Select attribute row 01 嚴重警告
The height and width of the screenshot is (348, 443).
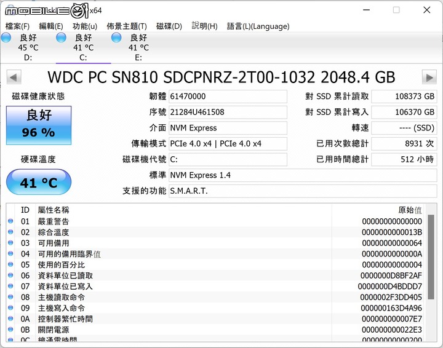[x=215, y=221]
